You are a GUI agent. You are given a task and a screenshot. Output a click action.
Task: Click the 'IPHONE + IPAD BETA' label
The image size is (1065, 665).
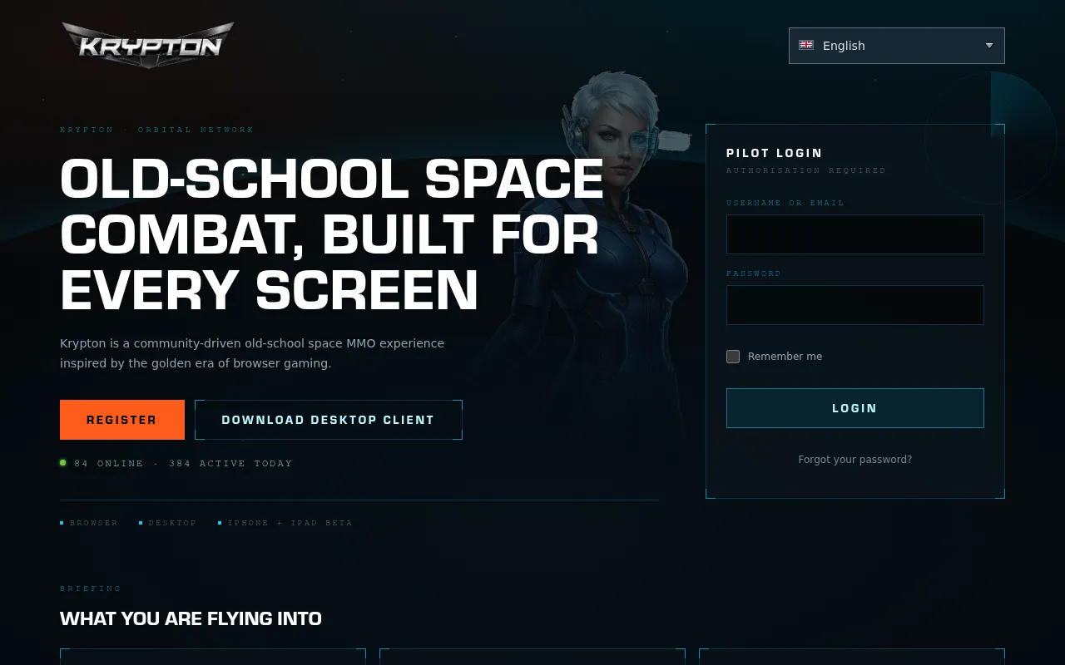click(x=290, y=523)
